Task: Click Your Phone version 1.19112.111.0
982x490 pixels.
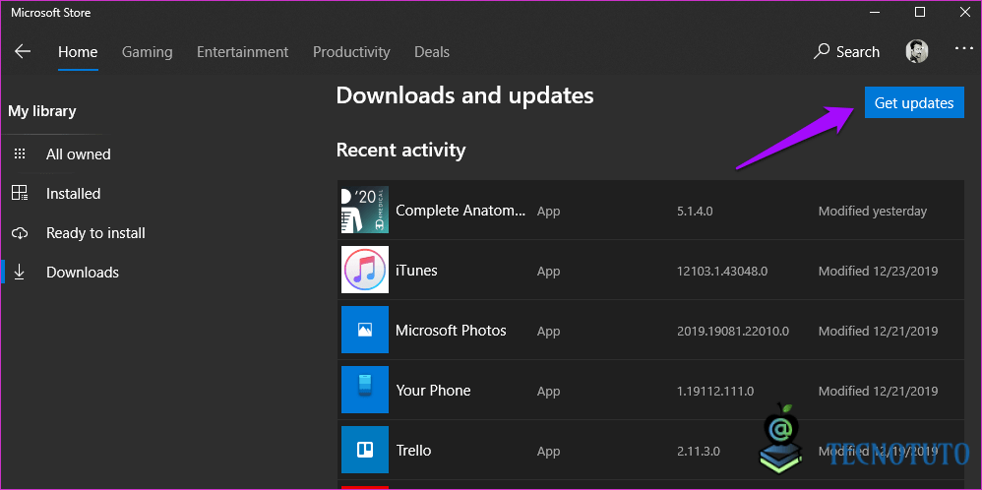Action: pos(715,391)
